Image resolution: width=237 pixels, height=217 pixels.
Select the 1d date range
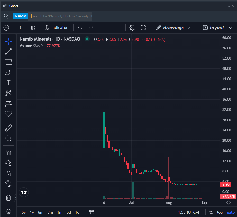click(x=77, y=212)
